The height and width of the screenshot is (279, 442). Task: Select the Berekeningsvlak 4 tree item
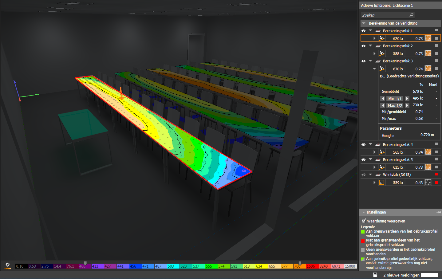pos(397,144)
